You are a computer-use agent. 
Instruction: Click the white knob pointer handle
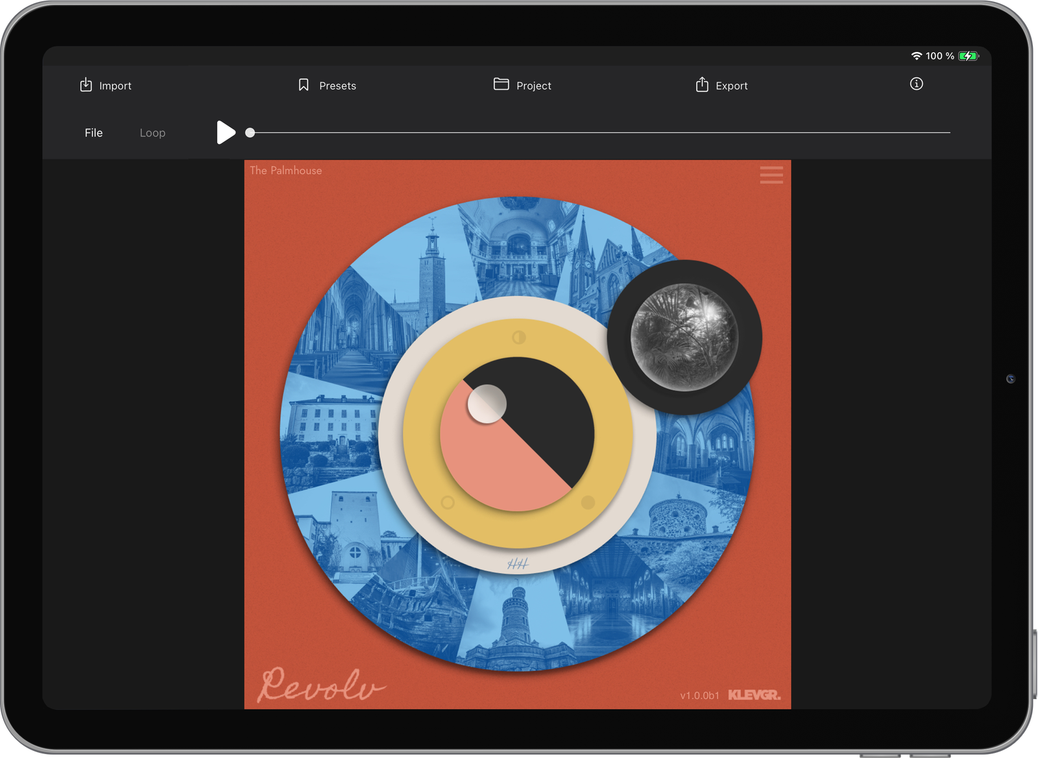click(488, 404)
